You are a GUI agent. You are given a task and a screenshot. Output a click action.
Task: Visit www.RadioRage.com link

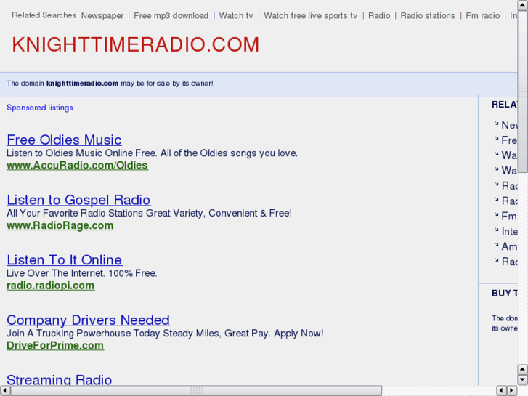[60, 225]
